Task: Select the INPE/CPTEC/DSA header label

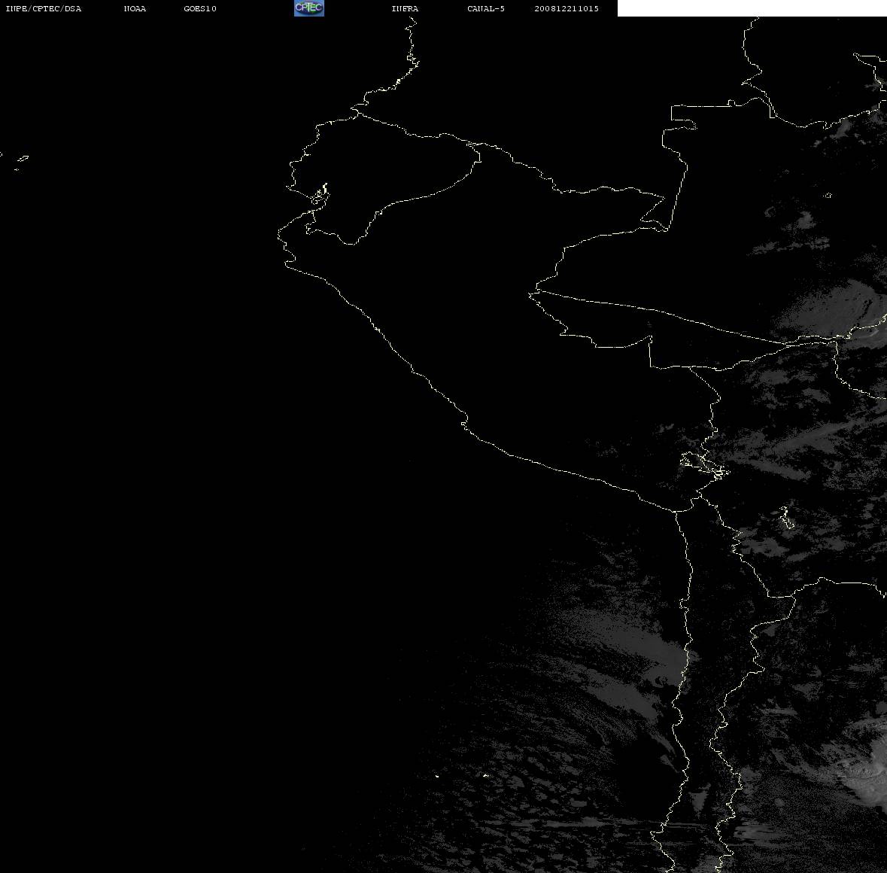Action: click(x=43, y=8)
